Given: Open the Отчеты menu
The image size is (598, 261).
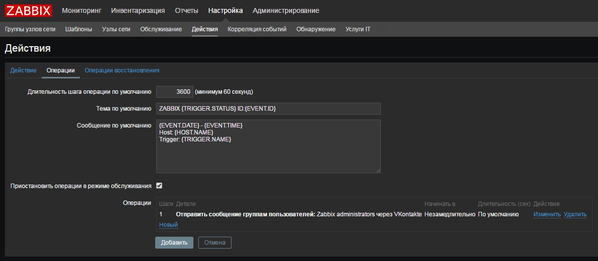Looking at the screenshot, I should click(x=186, y=10).
